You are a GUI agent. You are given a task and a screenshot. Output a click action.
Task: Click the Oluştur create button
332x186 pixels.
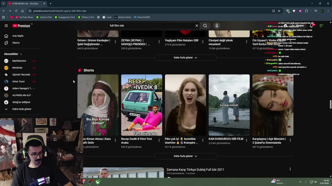point(298,26)
